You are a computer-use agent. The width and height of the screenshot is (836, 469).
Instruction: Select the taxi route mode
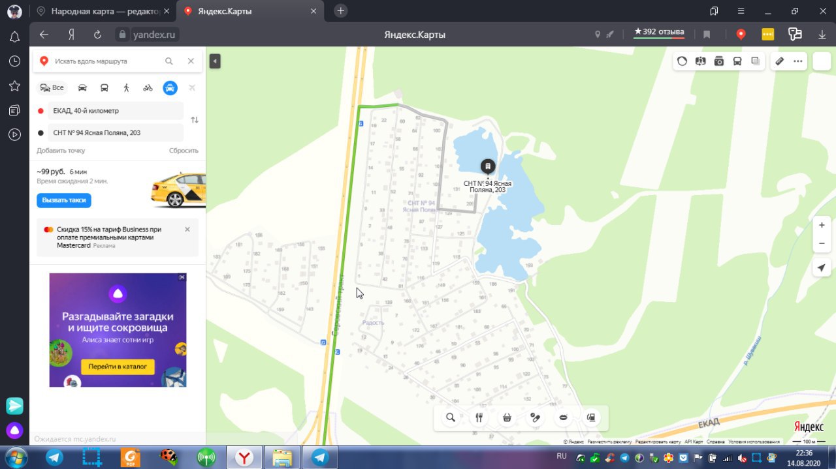tap(170, 87)
